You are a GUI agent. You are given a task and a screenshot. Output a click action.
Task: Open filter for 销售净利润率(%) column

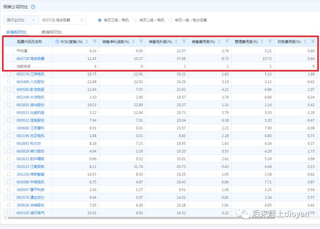coord(141,41)
